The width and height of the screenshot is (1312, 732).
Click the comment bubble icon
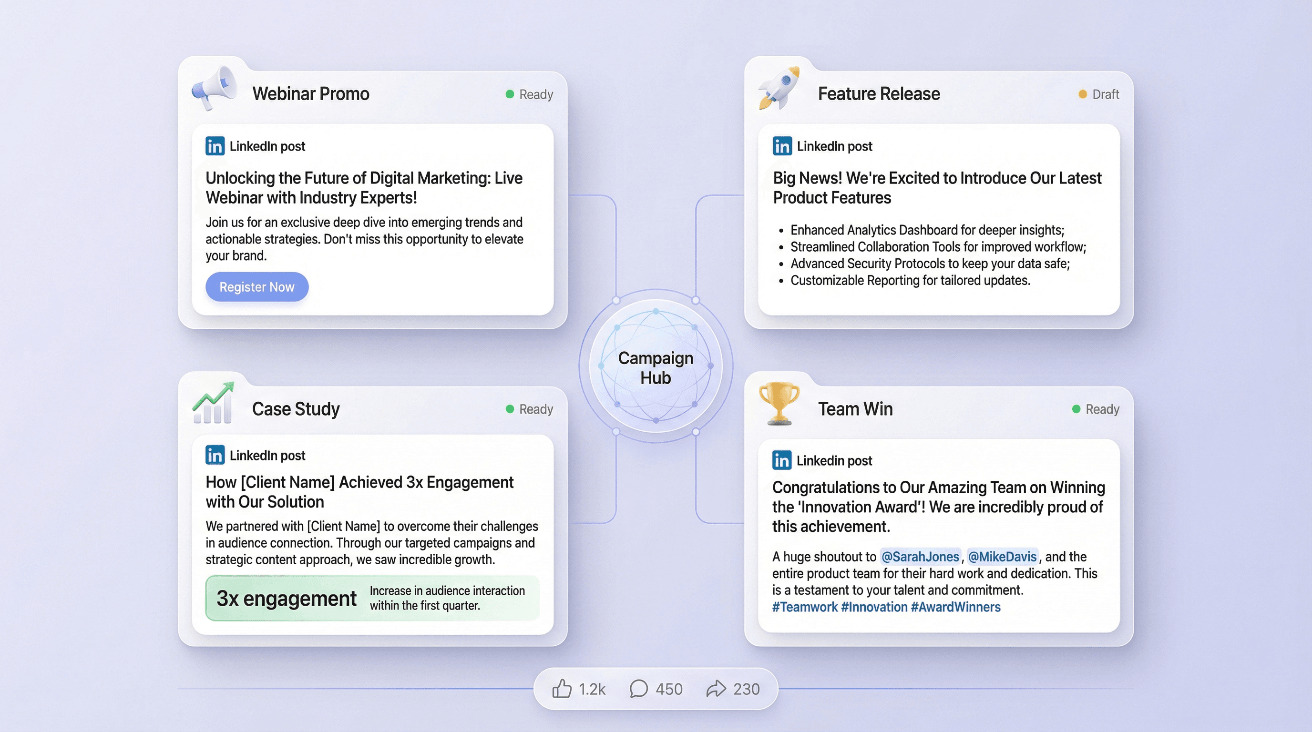(x=638, y=689)
